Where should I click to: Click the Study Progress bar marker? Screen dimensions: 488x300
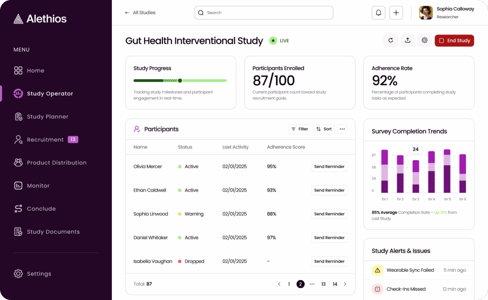[180, 80]
